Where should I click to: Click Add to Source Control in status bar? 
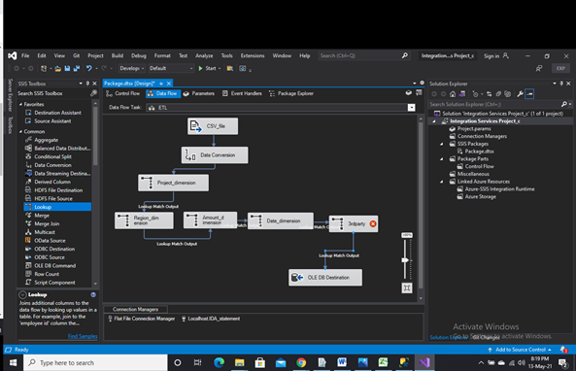521,350
